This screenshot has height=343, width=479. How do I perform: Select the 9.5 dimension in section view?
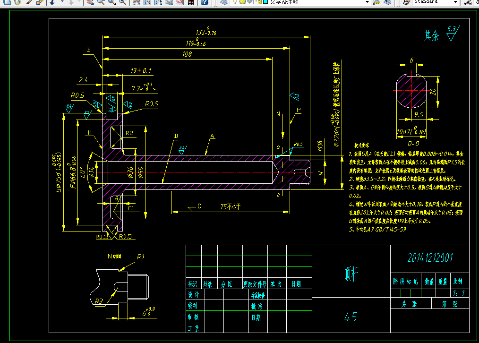pyautogui.click(x=419, y=114)
